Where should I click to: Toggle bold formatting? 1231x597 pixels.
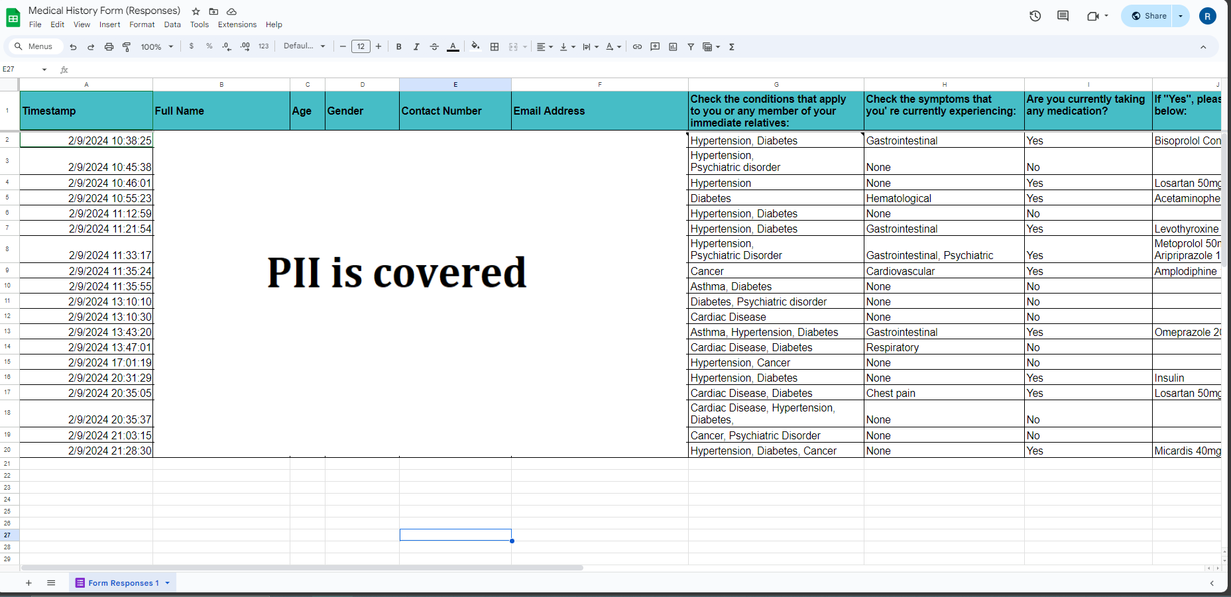click(x=398, y=47)
